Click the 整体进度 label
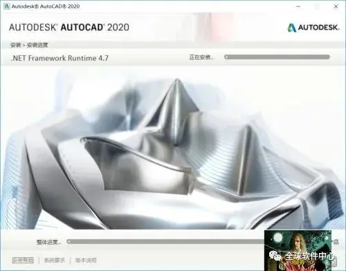The image size is (346, 271). [x=48, y=242]
